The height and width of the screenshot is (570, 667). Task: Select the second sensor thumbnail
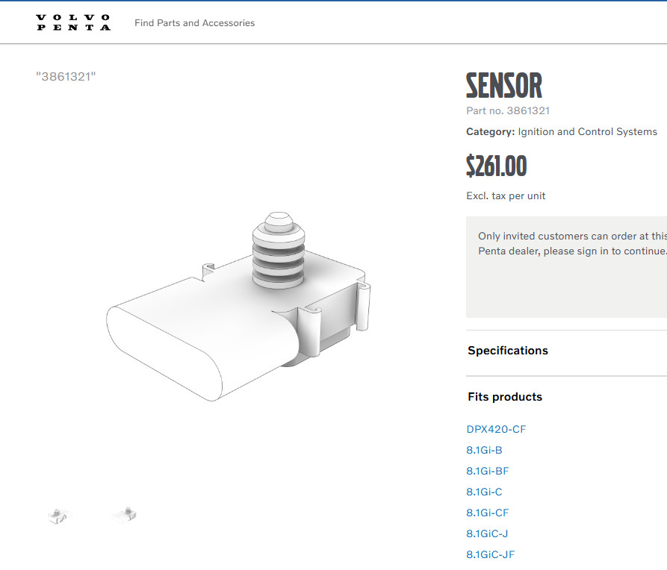click(125, 513)
